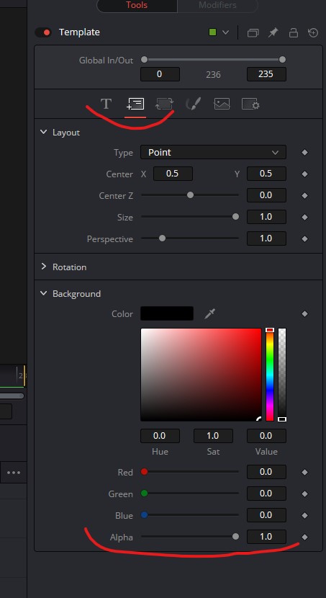Reset the Template node settings
Image resolution: width=326 pixels, height=598 pixels.
pos(313,33)
